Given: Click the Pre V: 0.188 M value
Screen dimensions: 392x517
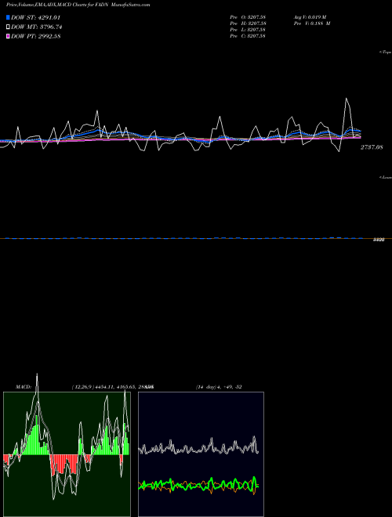Looking at the screenshot, I should tap(312, 23).
